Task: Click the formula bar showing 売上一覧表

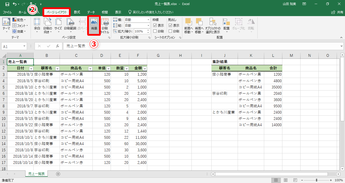Action: 202,46
